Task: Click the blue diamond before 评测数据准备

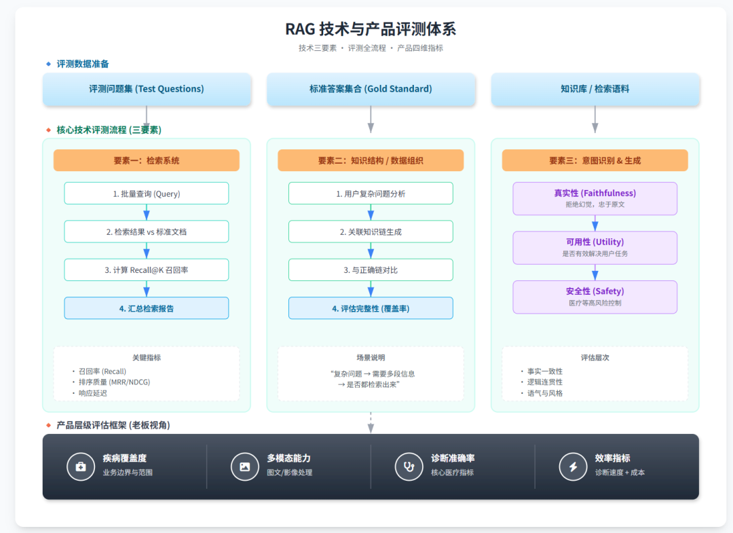Action: [48, 64]
